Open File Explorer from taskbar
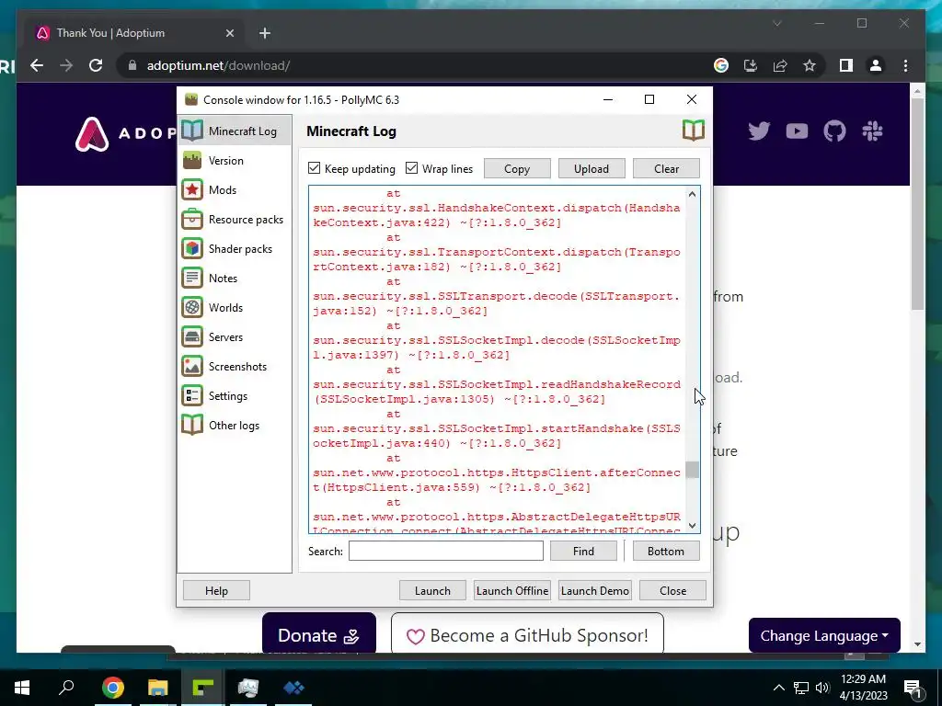The height and width of the screenshot is (706, 942). coord(158,688)
